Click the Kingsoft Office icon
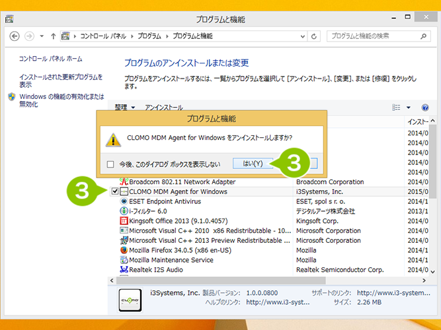441x330 pixels. click(124, 220)
